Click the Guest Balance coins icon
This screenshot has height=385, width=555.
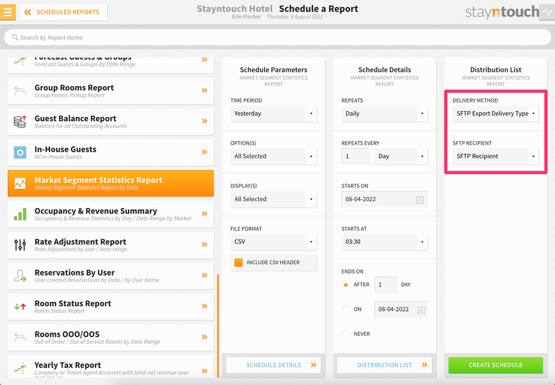pos(20,122)
